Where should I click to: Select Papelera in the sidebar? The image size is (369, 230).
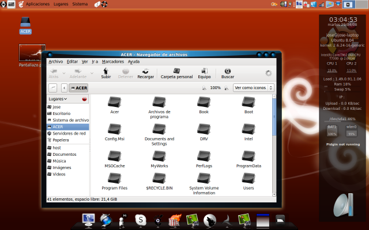[x=68, y=140]
